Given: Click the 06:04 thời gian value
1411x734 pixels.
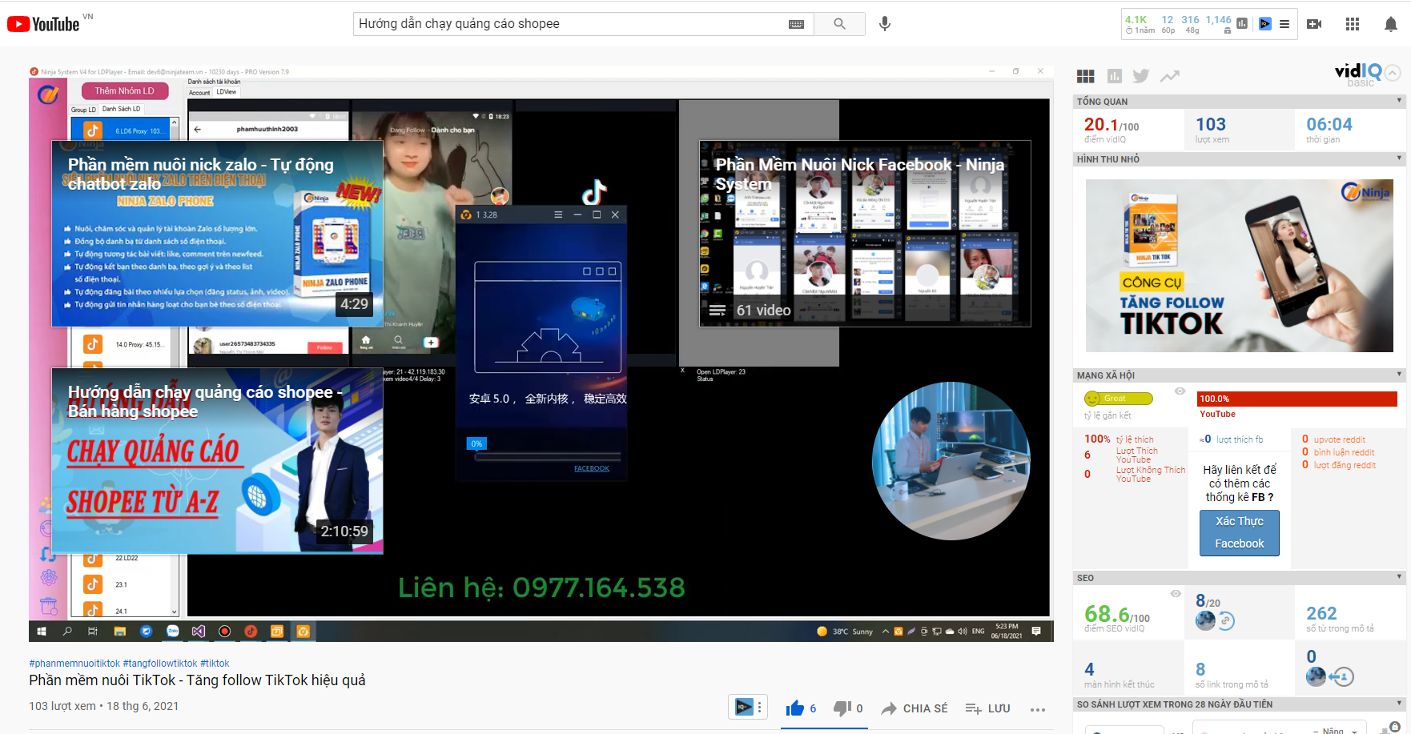Looking at the screenshot, I should pos(1329,125).
